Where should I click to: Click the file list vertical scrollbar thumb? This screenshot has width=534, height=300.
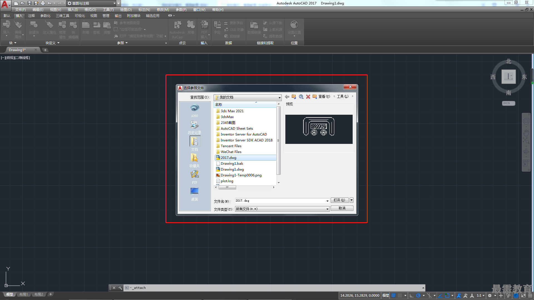[x=278, y=140]
